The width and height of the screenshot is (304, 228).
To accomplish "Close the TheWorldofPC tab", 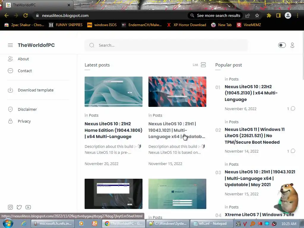I will pos(69,5).
